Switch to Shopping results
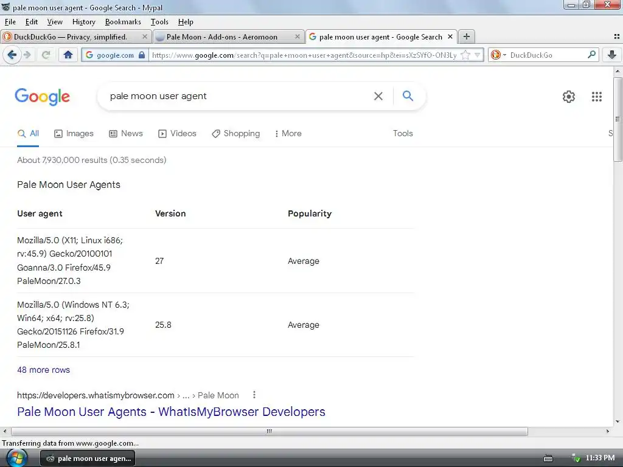Viewport: 623px width, 467px height. pyautogui.click(x=235, y=133)
